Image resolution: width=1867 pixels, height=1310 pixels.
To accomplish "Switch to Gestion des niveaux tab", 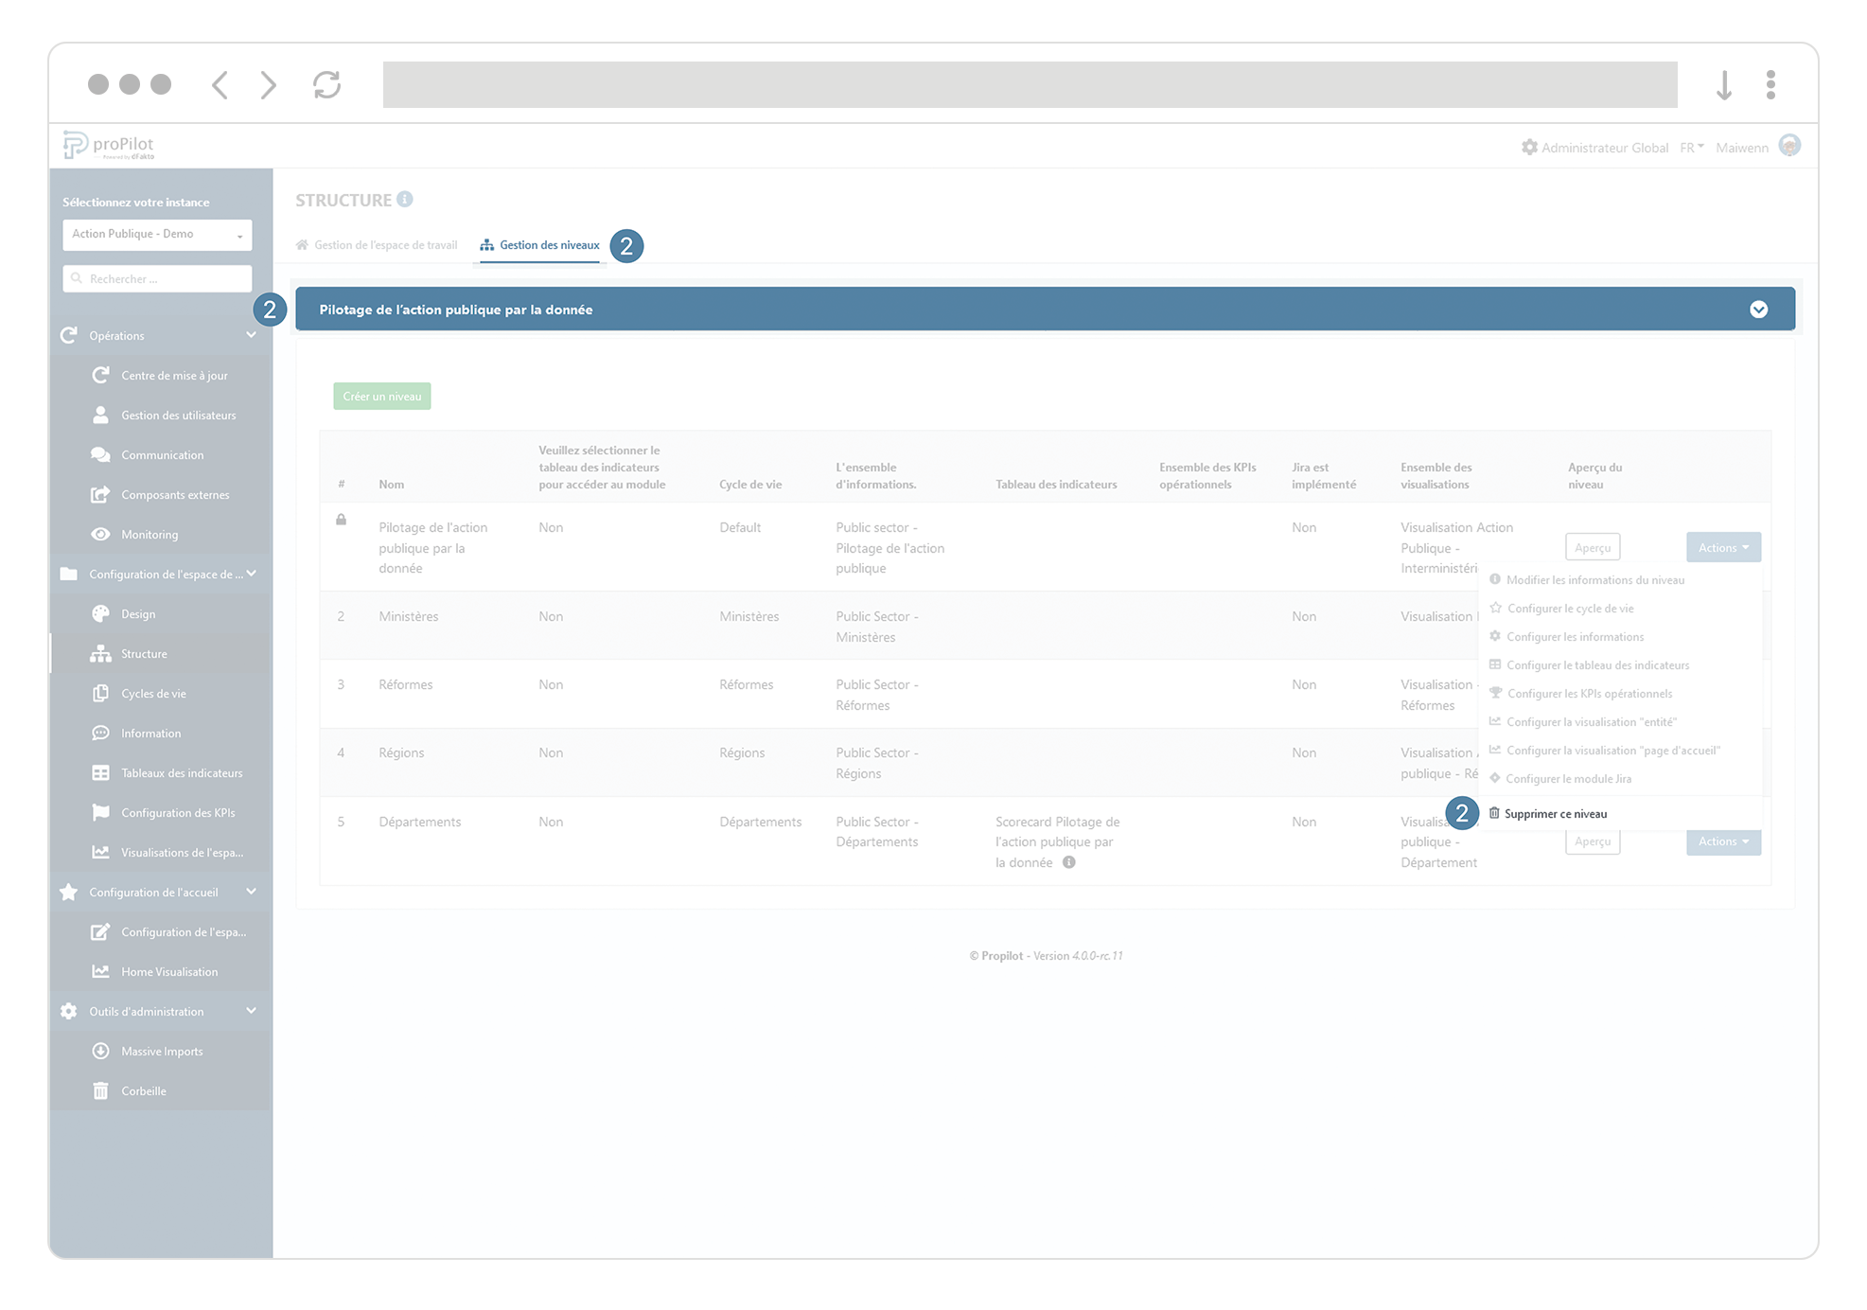I will [x=548, y=244].
